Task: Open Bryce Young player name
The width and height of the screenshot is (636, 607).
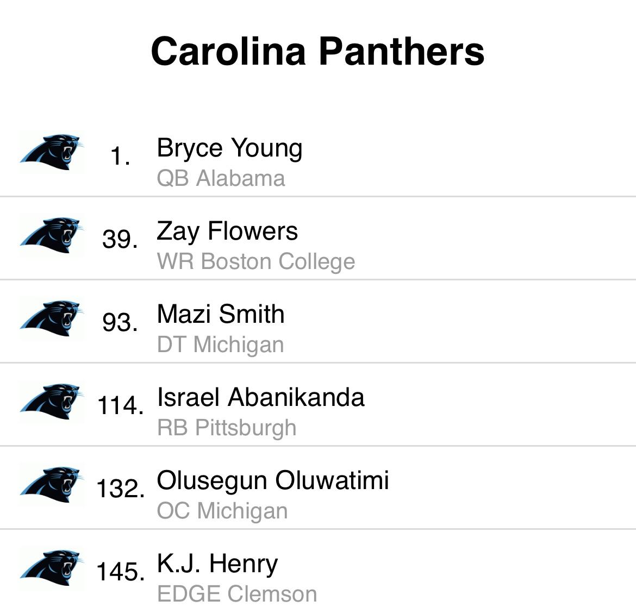Action: (x=229, y=148)
